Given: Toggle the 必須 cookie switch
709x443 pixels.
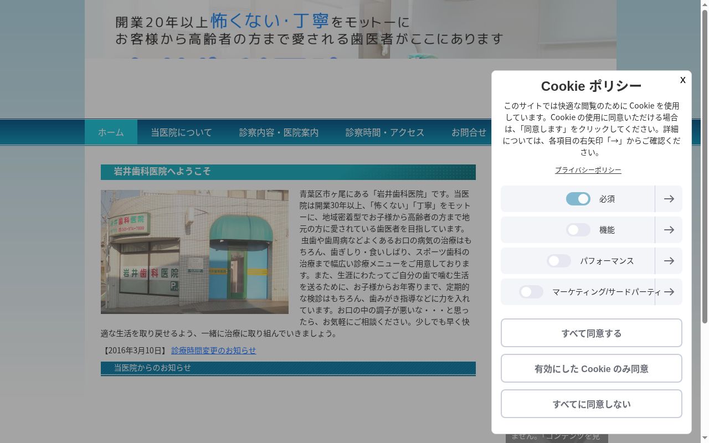Looking at the screenshot, I should tap(578, 199).
